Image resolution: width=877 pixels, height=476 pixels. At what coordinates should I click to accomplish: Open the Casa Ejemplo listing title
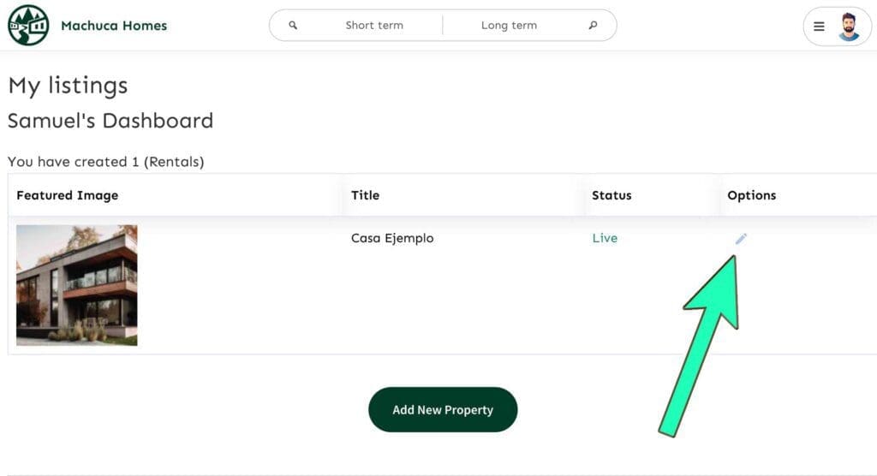(x=392, y=238)
